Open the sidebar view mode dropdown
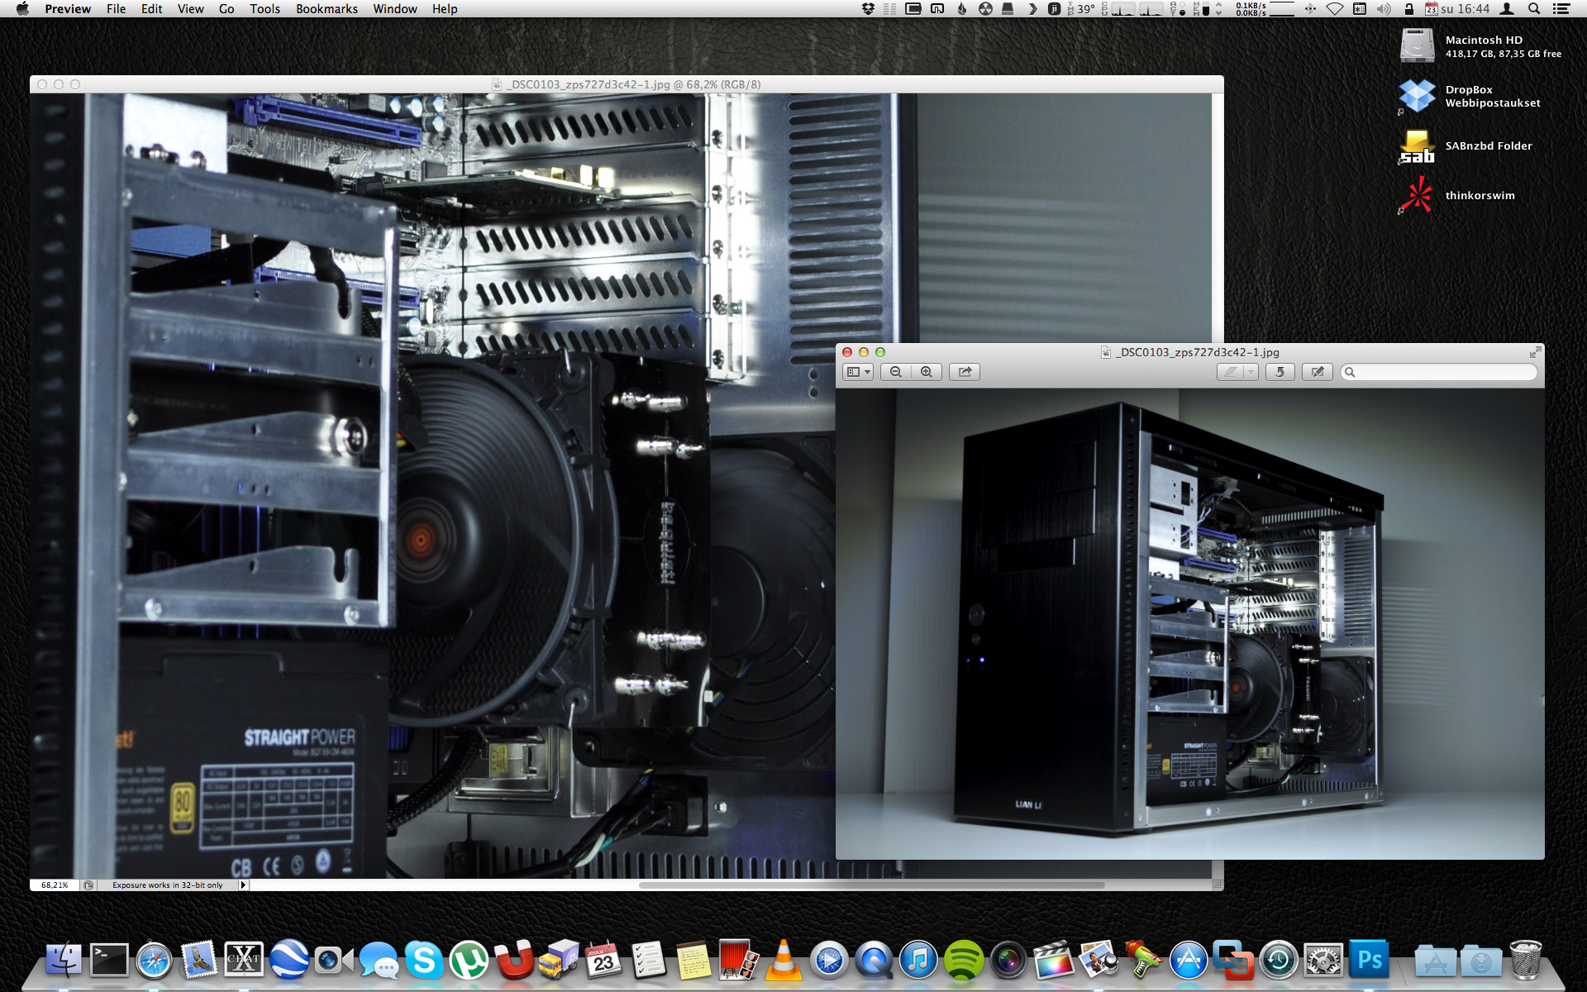This screenshot has width=1587, height=992. coord(858,372)
